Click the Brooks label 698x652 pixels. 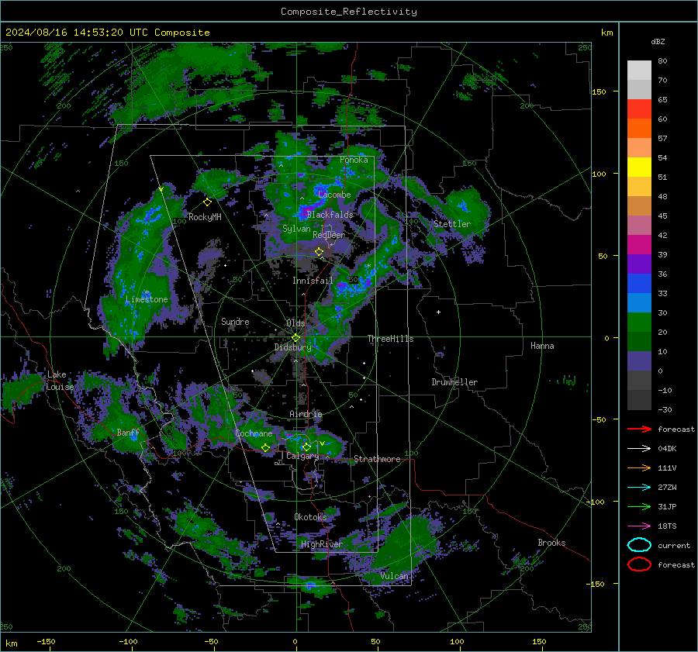pyautogui.click(x=551, y=543)
